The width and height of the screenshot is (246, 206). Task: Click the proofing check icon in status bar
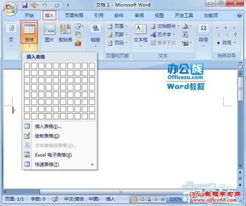(55, 199)
